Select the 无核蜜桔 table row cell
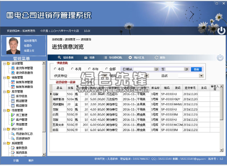The image size is (227, 166). pyautogui.click(x=59, y=104)
